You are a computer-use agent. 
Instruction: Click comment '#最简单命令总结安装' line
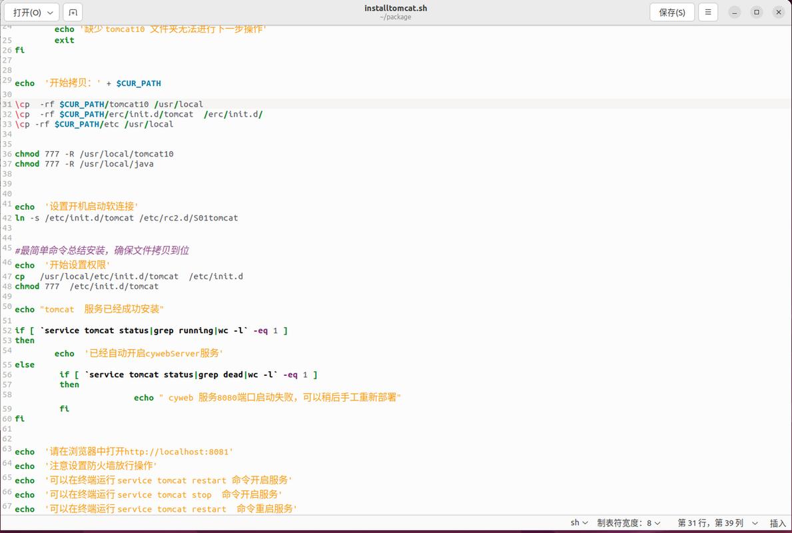click(102, 250)
